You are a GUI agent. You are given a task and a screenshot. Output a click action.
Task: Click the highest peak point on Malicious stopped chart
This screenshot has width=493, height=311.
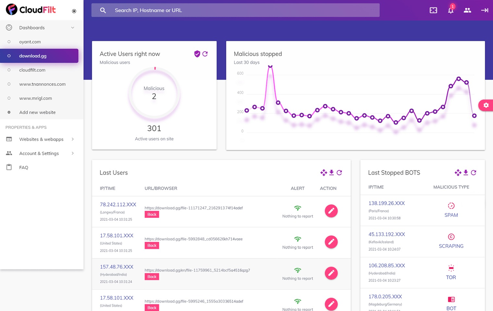tap(270, 66)
